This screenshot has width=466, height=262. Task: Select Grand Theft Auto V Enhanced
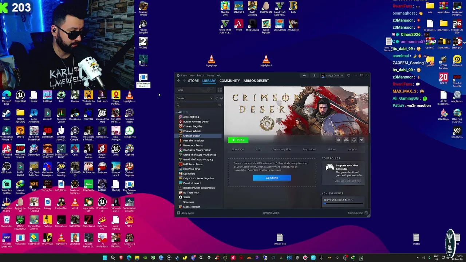tap(199, 155)
